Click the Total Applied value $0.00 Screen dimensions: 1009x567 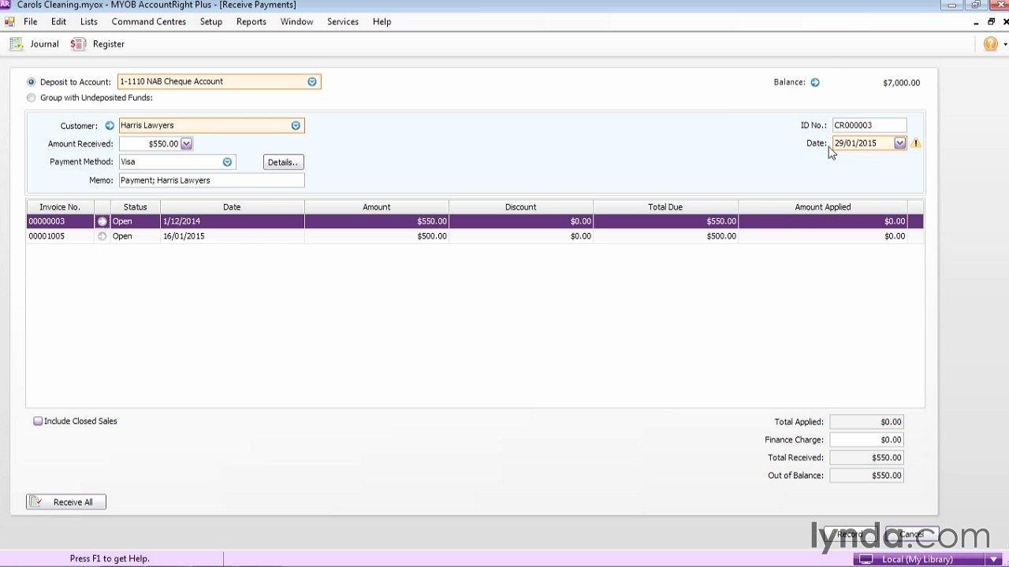pos(866,422)
